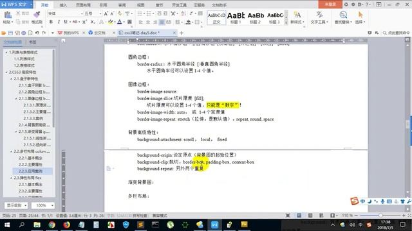Align paragraph text left
The width and height of the screenshot is (412, 231).
140,22
